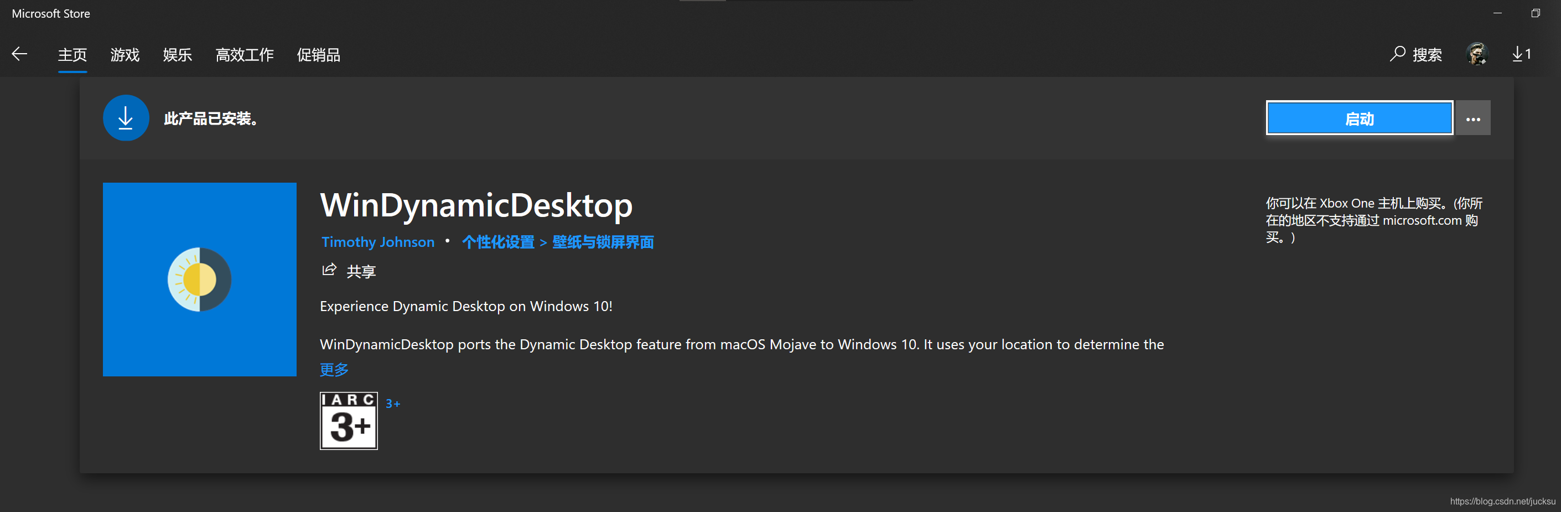Open the 3+ rating link
1561x512 pixels.
pyautogui.click(x=393, y=404)
